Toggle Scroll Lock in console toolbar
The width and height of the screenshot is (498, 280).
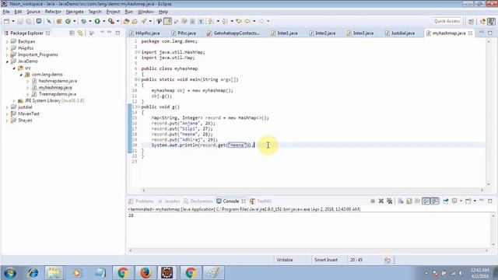pos(409,201)
